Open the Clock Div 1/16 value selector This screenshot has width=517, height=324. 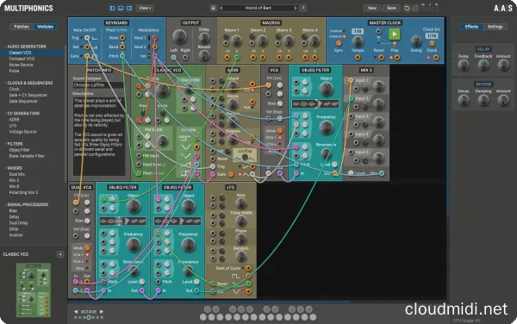coord(432,35)
